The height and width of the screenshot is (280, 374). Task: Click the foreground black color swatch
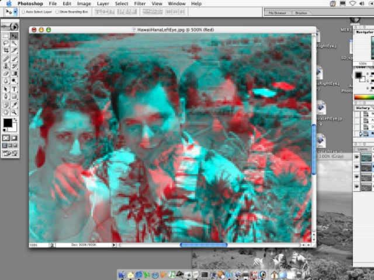point(8,123)
